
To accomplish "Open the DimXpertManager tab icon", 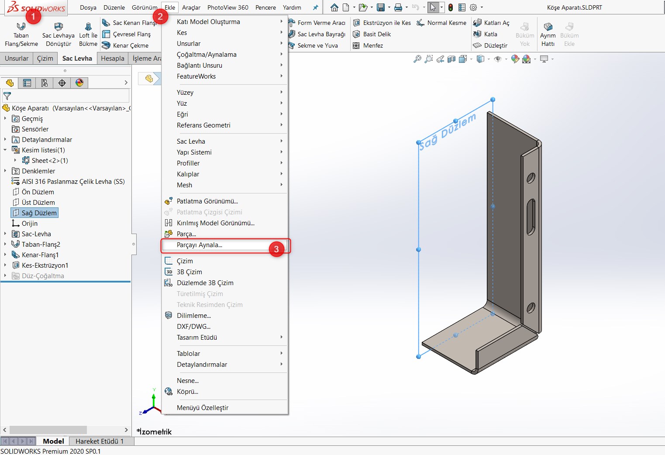I will (62, 83).
